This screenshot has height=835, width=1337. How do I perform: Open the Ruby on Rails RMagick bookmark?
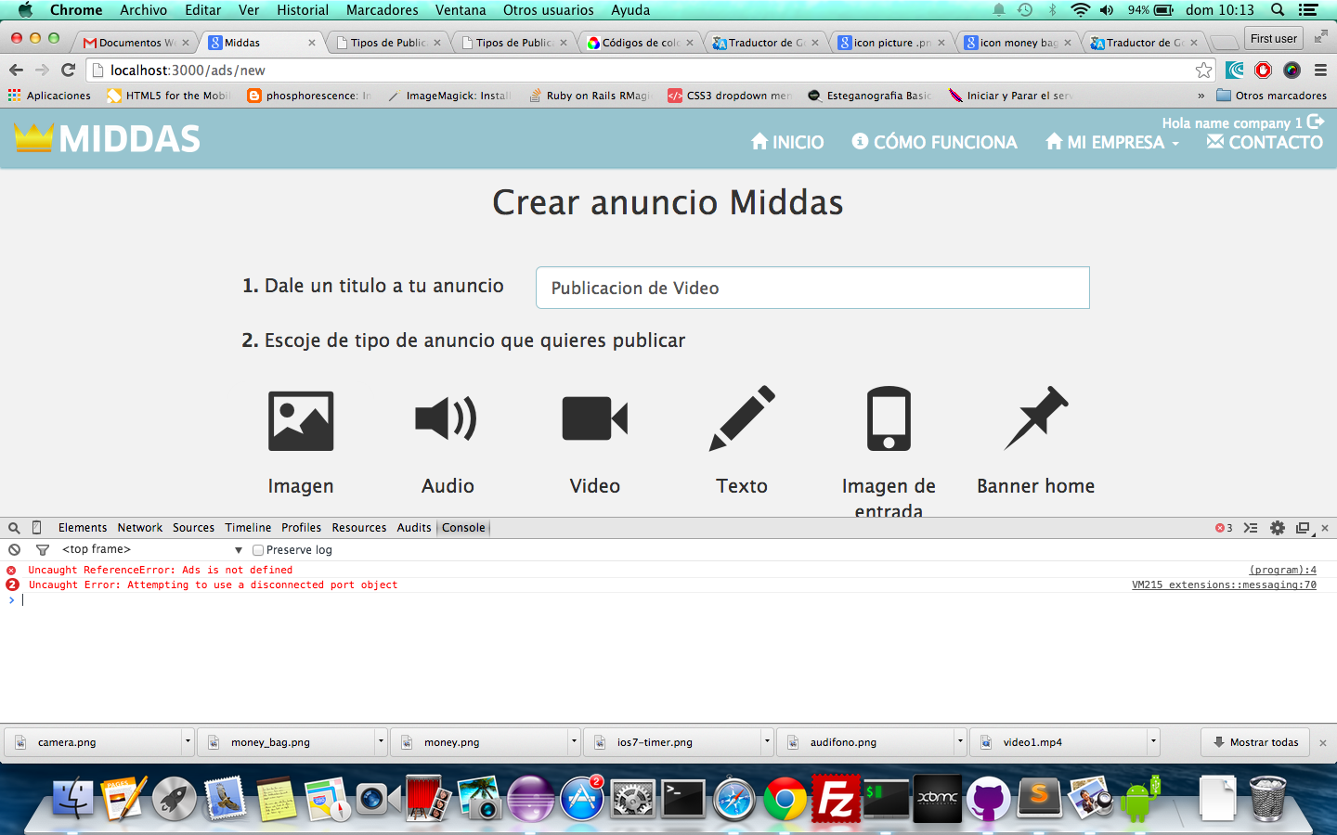(x=591, y=96)
